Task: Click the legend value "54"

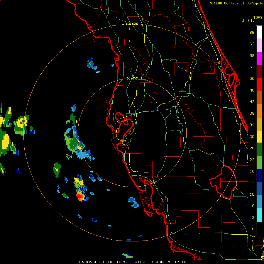Action: click(x=252, y=67)
